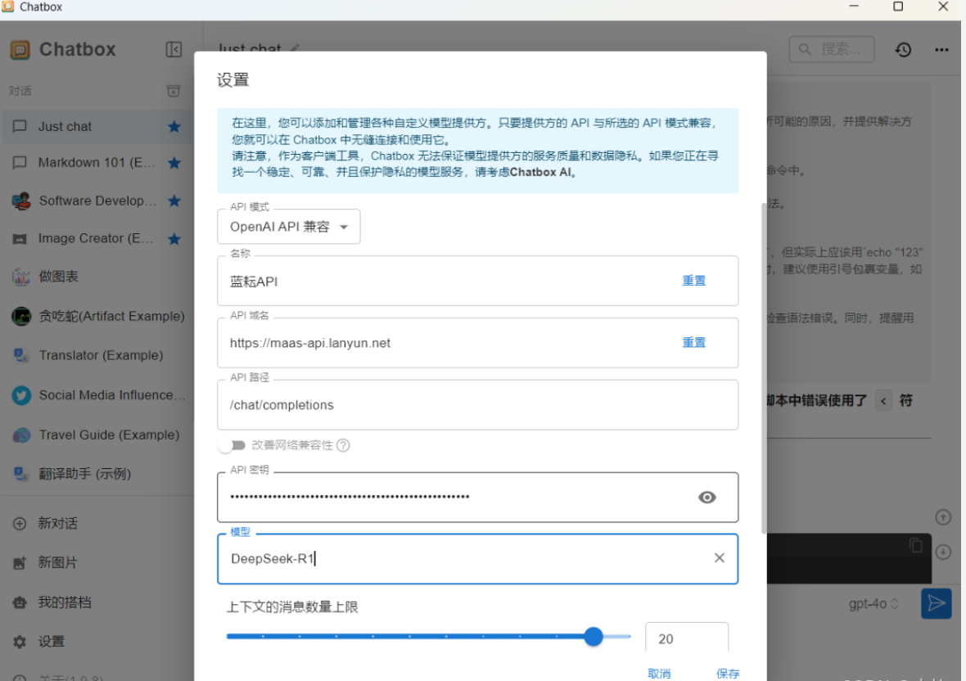Click the 名称 field containing 蓝耘API
Viewport: 966px width, 681px height.
(477, 282)
